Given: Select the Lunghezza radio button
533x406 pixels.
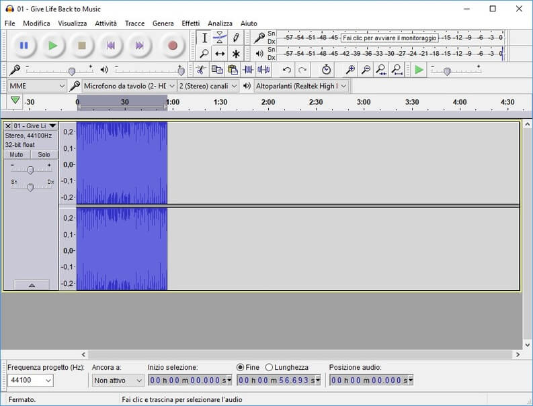Looking at the screenshot, I should pos(269,367).
